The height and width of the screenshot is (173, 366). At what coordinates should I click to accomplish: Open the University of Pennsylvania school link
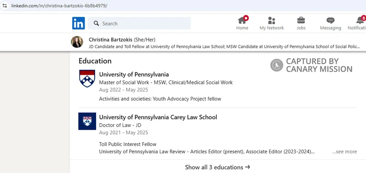click(134, 74)
